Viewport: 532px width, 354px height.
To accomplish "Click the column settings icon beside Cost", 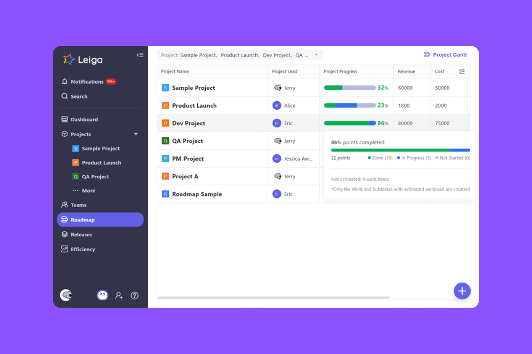I will (x=462, y=71).
